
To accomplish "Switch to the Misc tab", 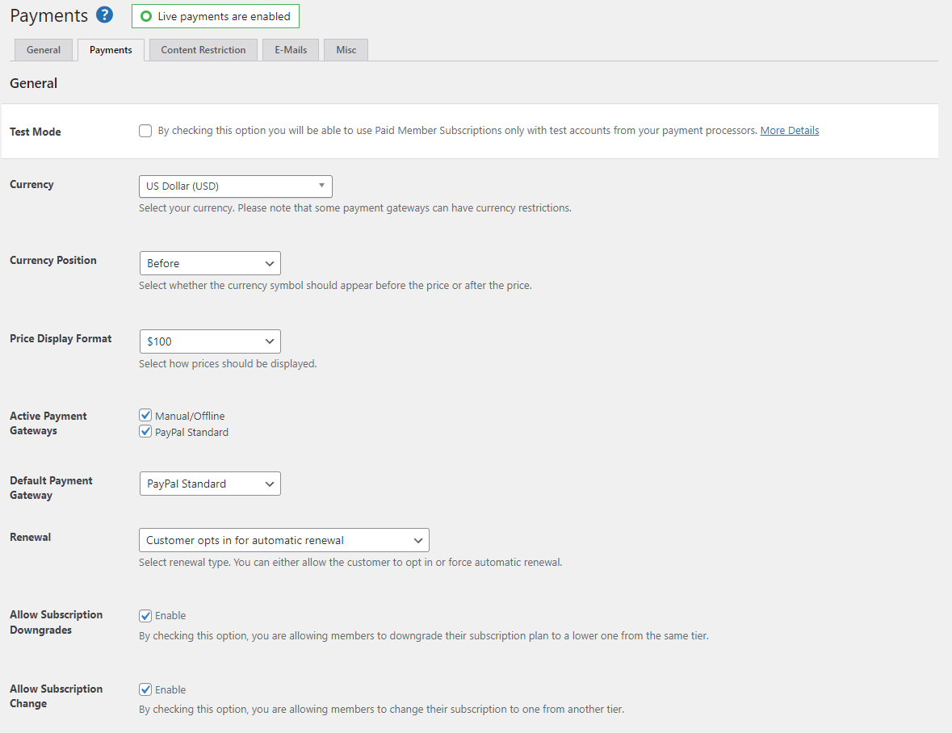I will [x=346, y=50].
